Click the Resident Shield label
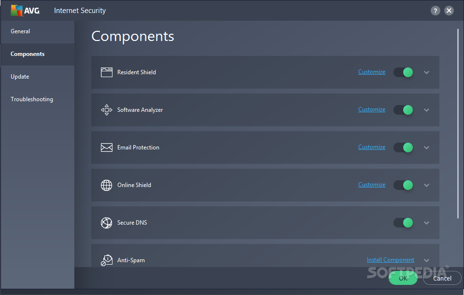The image size is (464, 295). pos(137,72)
